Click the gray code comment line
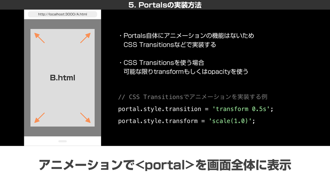 pos(192,97)
